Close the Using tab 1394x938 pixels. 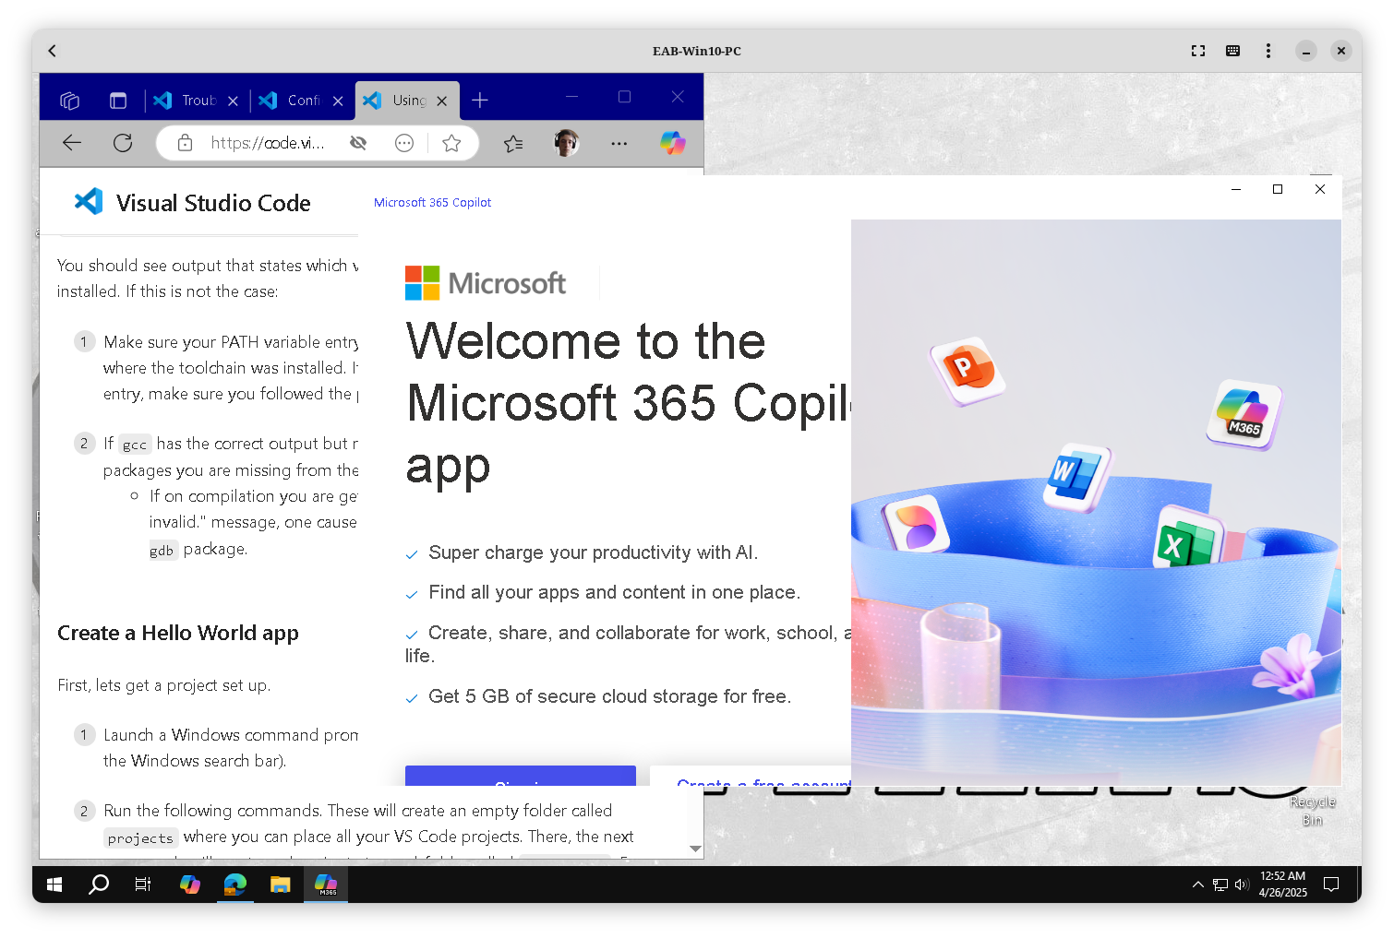coord(442,101)
